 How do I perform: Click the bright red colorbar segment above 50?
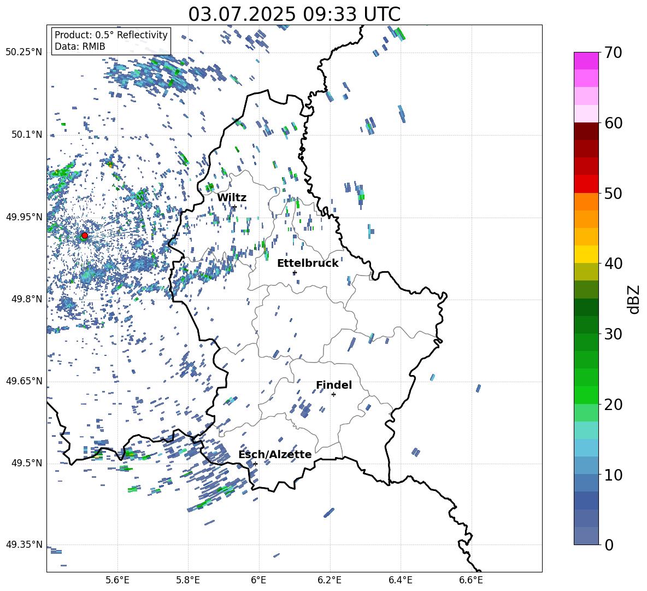point(586,184)
